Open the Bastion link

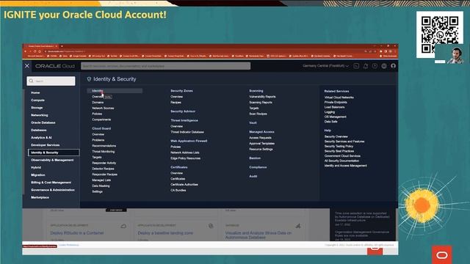click(x=255, y=158)
